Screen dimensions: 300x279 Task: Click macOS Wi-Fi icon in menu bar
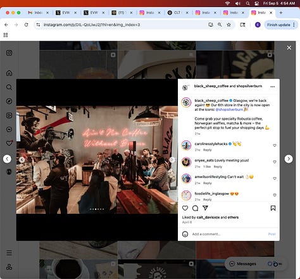point(227,3)
